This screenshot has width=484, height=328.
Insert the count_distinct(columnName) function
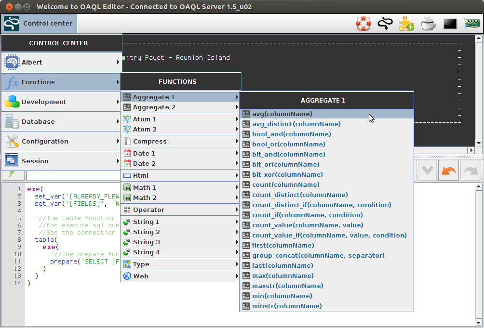point(300,195)
